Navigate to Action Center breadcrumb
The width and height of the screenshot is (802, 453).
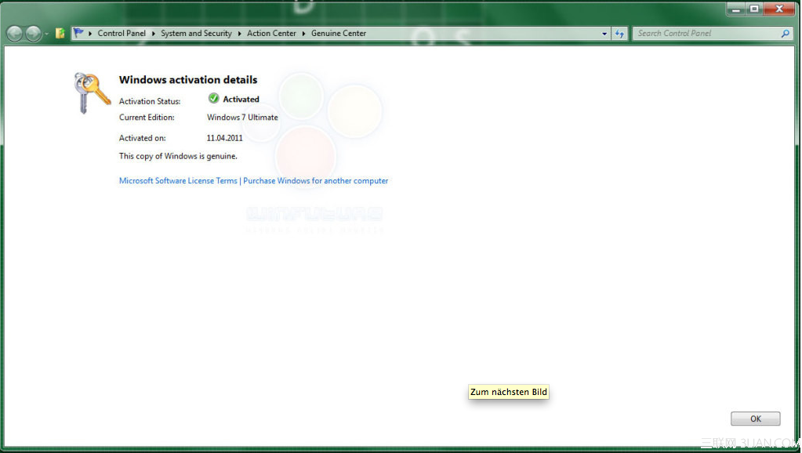[271, 34]
